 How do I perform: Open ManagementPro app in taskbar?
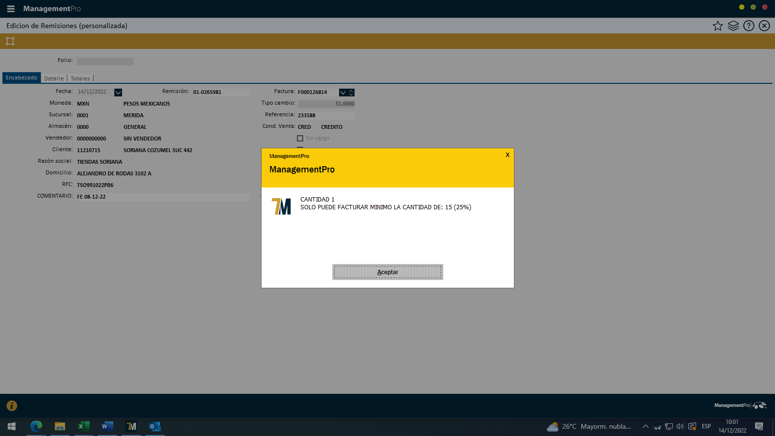coord(131,426)
